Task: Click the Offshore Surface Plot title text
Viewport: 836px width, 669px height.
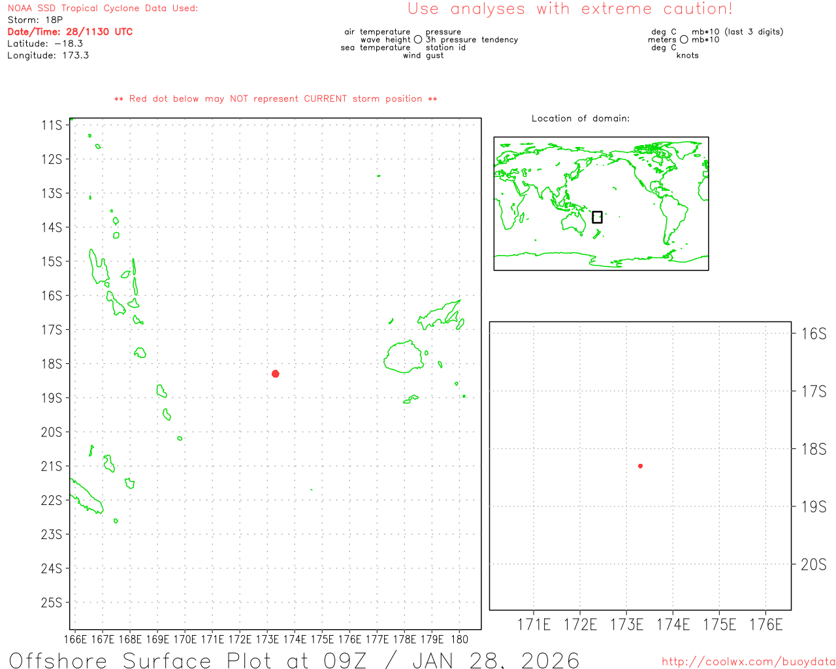Action: point(294,660)
